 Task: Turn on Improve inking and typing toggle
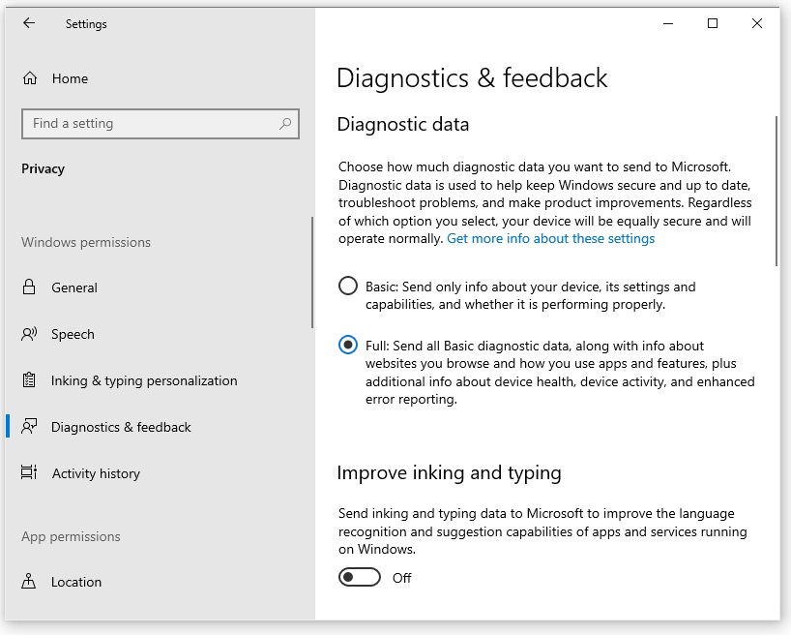point(359,577)
